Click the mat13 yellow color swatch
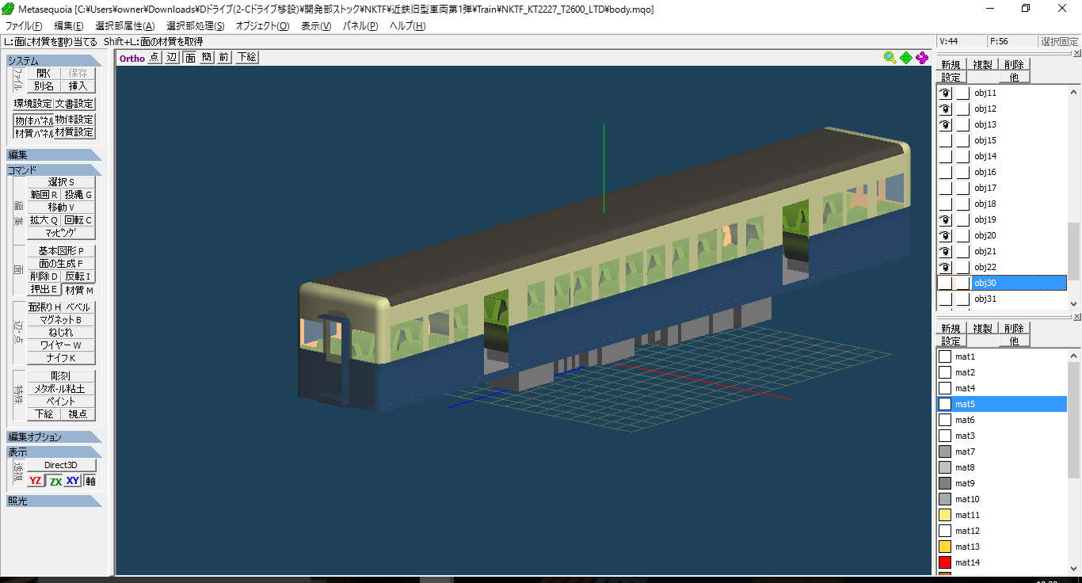 point(945,547)
